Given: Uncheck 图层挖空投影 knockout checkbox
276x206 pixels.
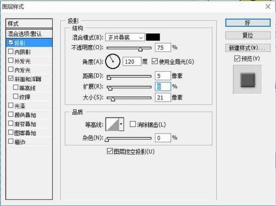Looking at the screenshot, I should pos(109,151).
